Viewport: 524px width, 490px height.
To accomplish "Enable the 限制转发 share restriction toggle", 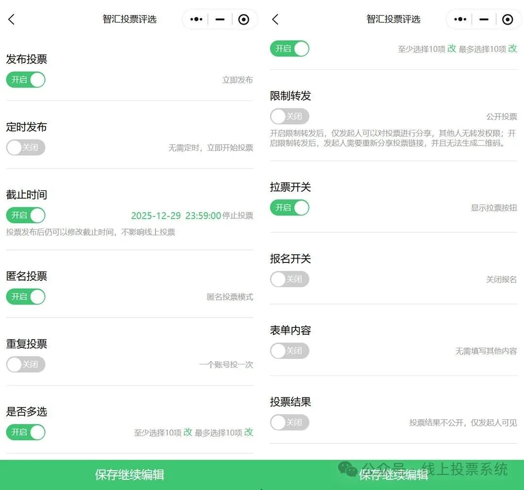I will tap(289, 116).
